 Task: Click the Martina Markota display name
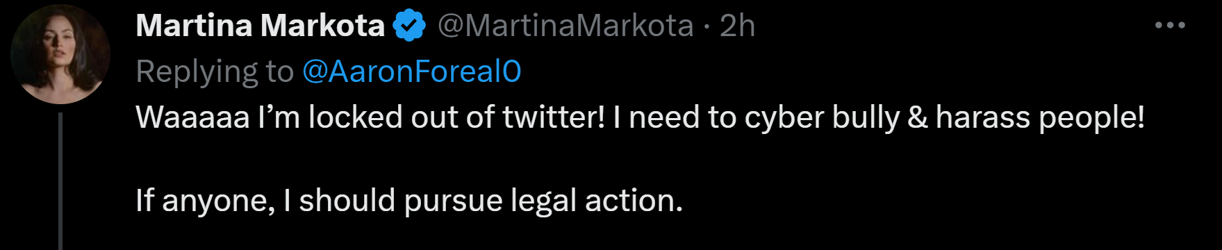[260, 26]
